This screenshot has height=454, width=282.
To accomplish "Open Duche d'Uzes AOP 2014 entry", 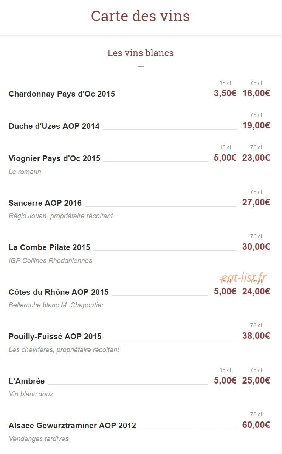I will point(54,126).
